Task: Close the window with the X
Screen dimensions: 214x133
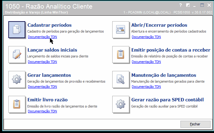Action: pyautogui.click(x=209, y=5)
